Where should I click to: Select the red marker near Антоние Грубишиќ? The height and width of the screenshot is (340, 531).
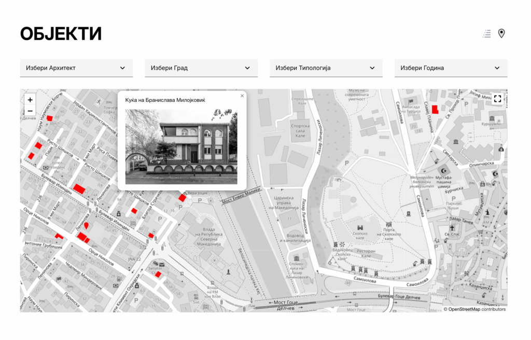tap(59, 236)
